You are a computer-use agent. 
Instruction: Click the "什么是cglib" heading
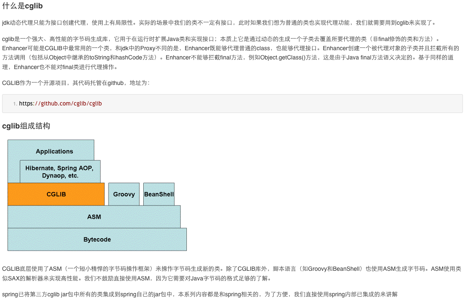pyautogui.click(x=22, y=6)
